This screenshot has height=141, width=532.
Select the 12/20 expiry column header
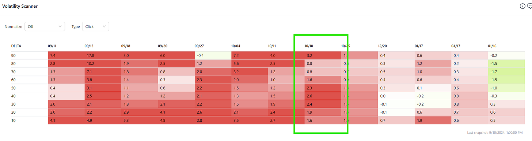pyautogui.click(x=383, y=46)
